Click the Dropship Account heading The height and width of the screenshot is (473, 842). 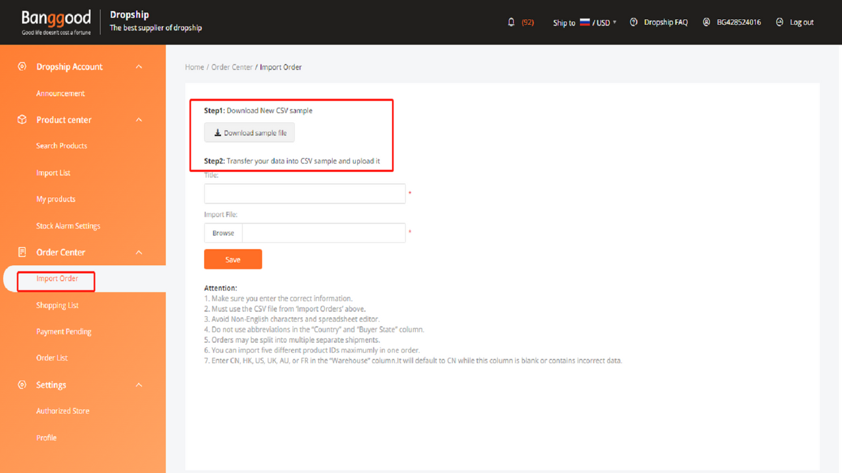click(70, 67)
